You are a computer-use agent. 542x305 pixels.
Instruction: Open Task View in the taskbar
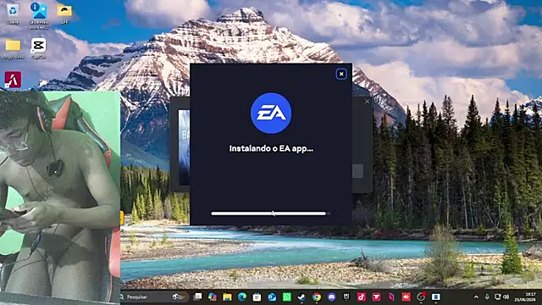(x=197, y=297)
